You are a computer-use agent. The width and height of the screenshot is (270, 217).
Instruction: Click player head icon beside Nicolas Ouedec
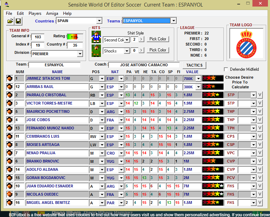click(x=10, y=194)
